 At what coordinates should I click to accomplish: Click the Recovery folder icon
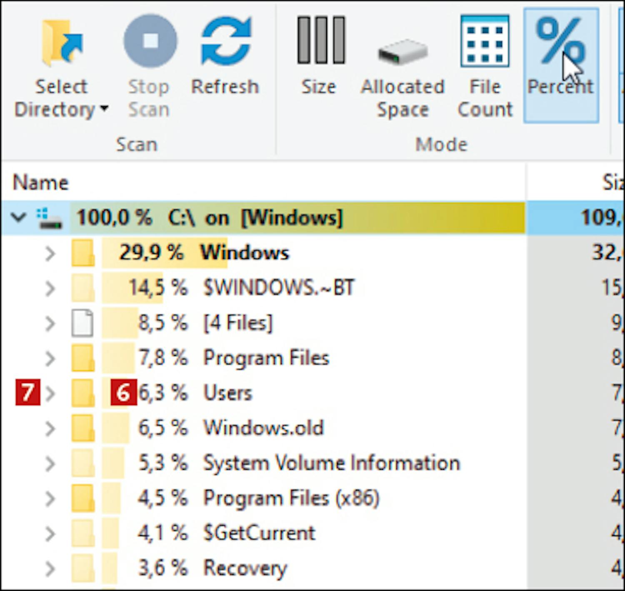click(82, 568)
